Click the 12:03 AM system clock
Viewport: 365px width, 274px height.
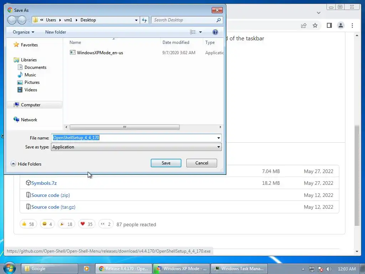pos(346,269)
